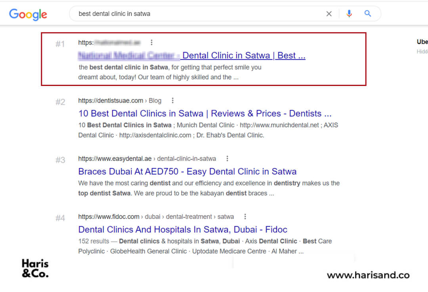This screenshot has height=292, width=428.
Task: Open three-dot menu beside dentistsuae.com result
Action: coord(172,100)
